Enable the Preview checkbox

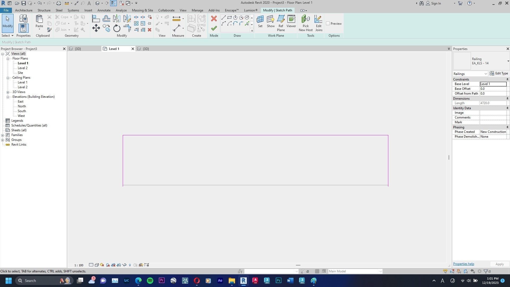328,24
